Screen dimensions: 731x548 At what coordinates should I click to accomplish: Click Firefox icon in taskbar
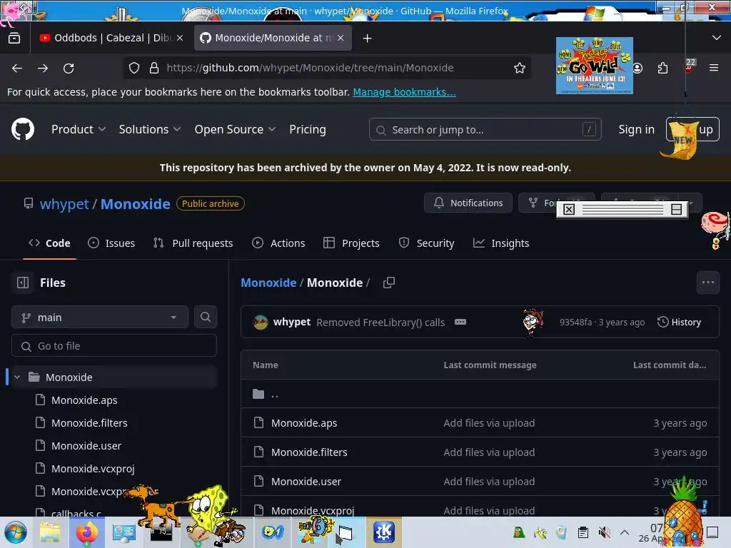coord(86,532)
